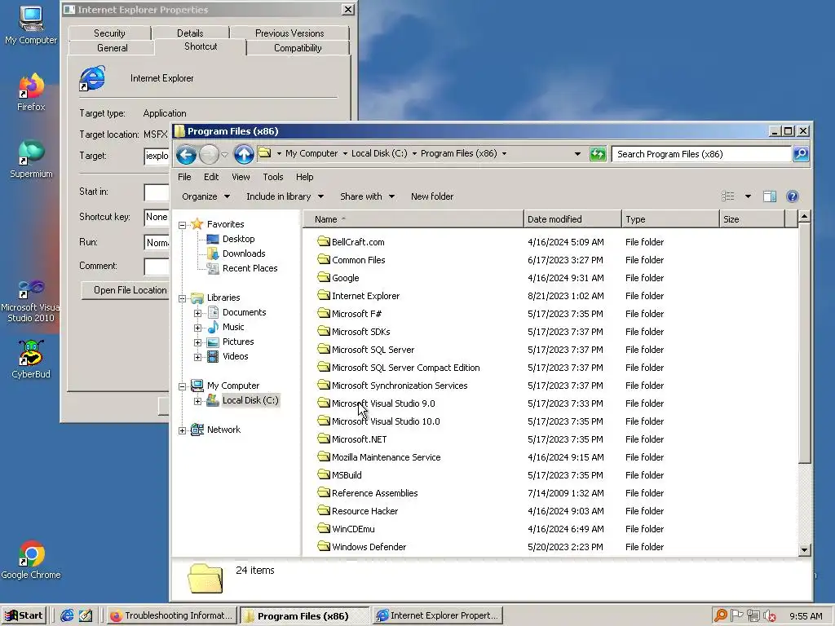Open the My Computer desktop icon
The width and height of the screenshot is (835, 626).
point(31,25)
